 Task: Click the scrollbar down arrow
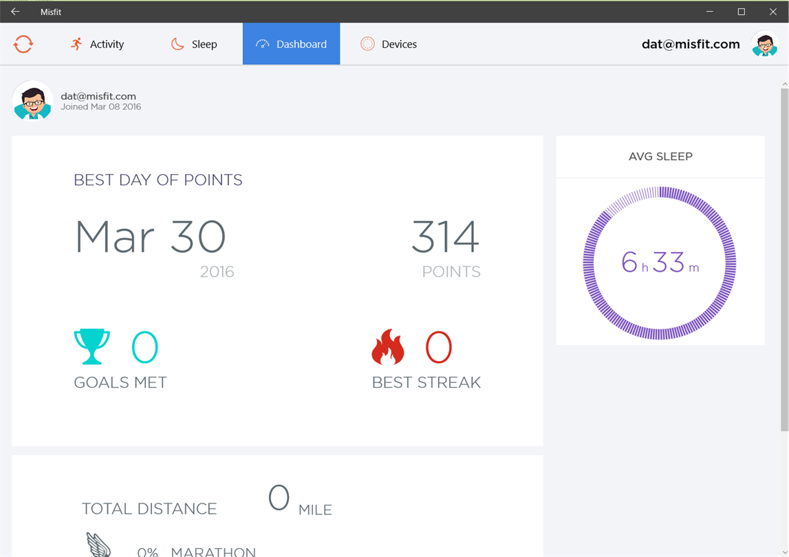click(x=784, y=552)
